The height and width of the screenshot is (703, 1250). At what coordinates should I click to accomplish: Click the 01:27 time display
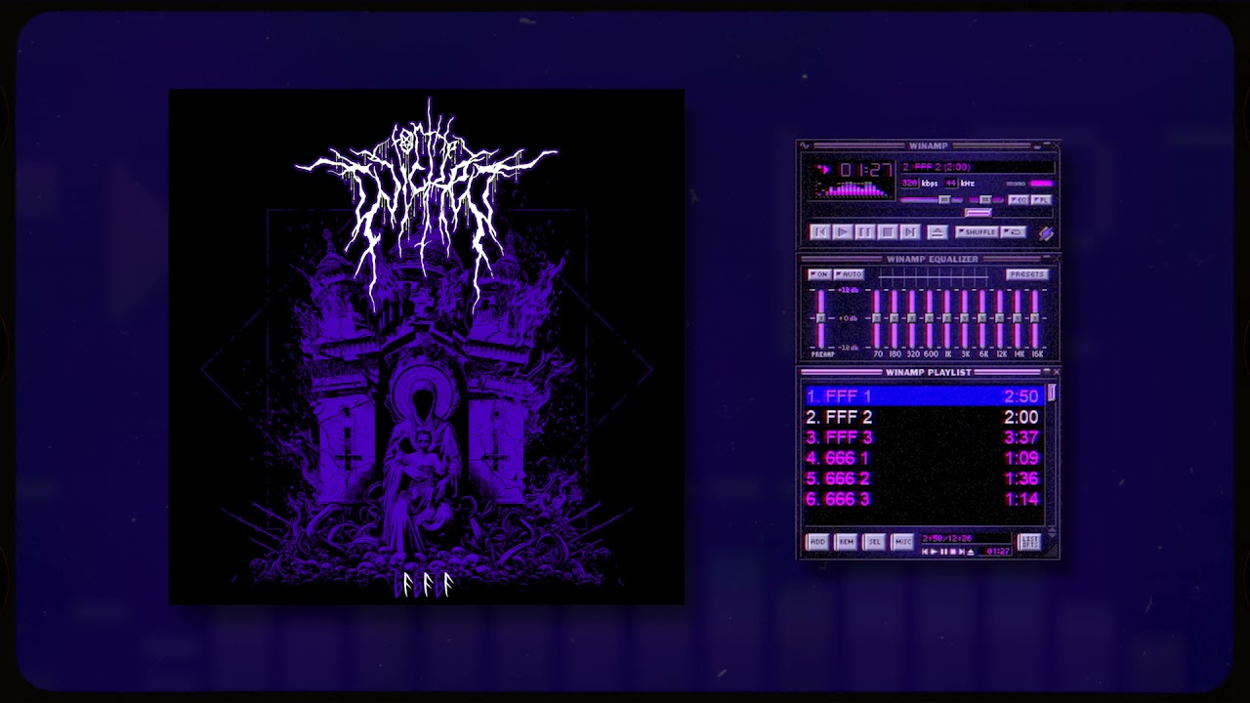(866, 170)
